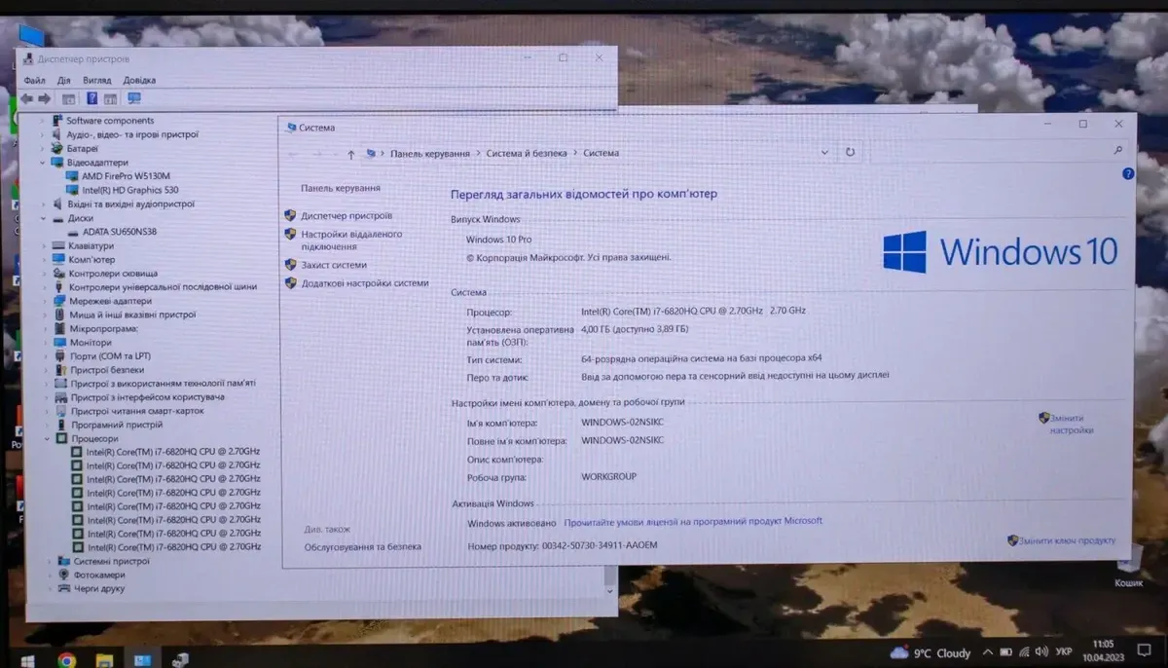Click the Диспетчер пристроїв link in sidebar

point(346,215)
